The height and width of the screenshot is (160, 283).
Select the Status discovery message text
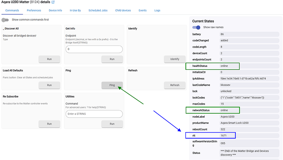coord(249,153)
